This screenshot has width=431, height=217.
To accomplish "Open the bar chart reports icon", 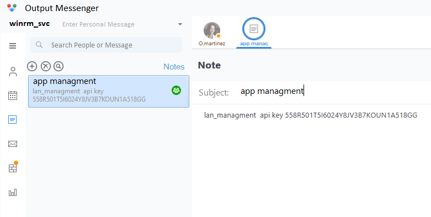I will [x=13, y=192].
